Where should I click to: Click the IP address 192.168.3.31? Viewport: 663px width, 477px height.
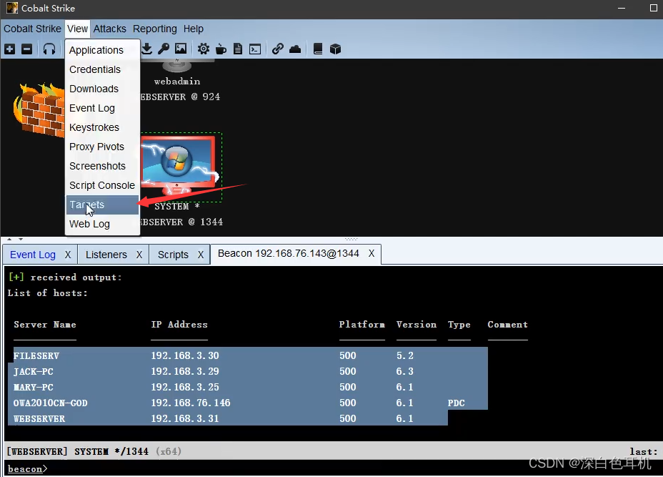(185, 418)
